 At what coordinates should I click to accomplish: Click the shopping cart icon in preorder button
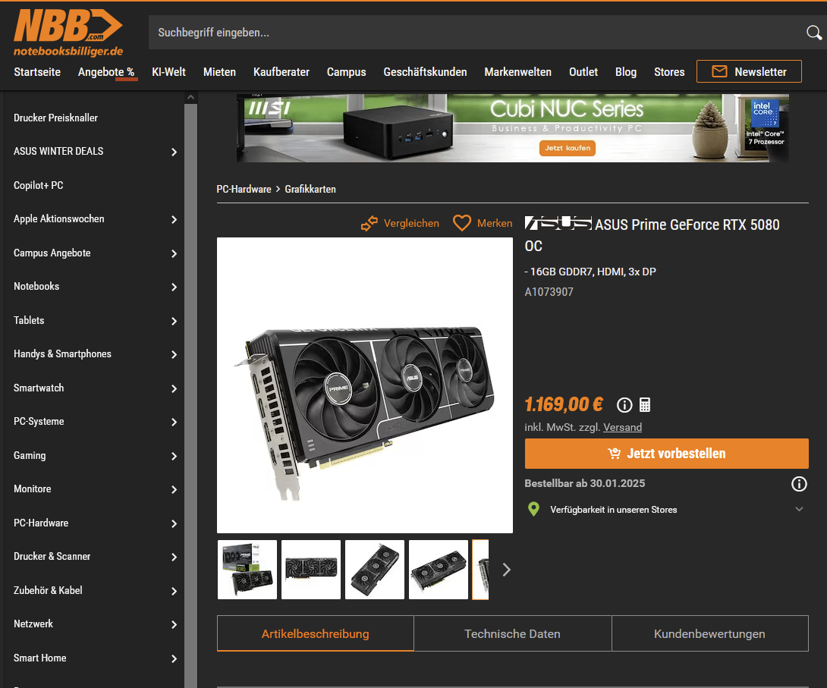click(614, 454)
